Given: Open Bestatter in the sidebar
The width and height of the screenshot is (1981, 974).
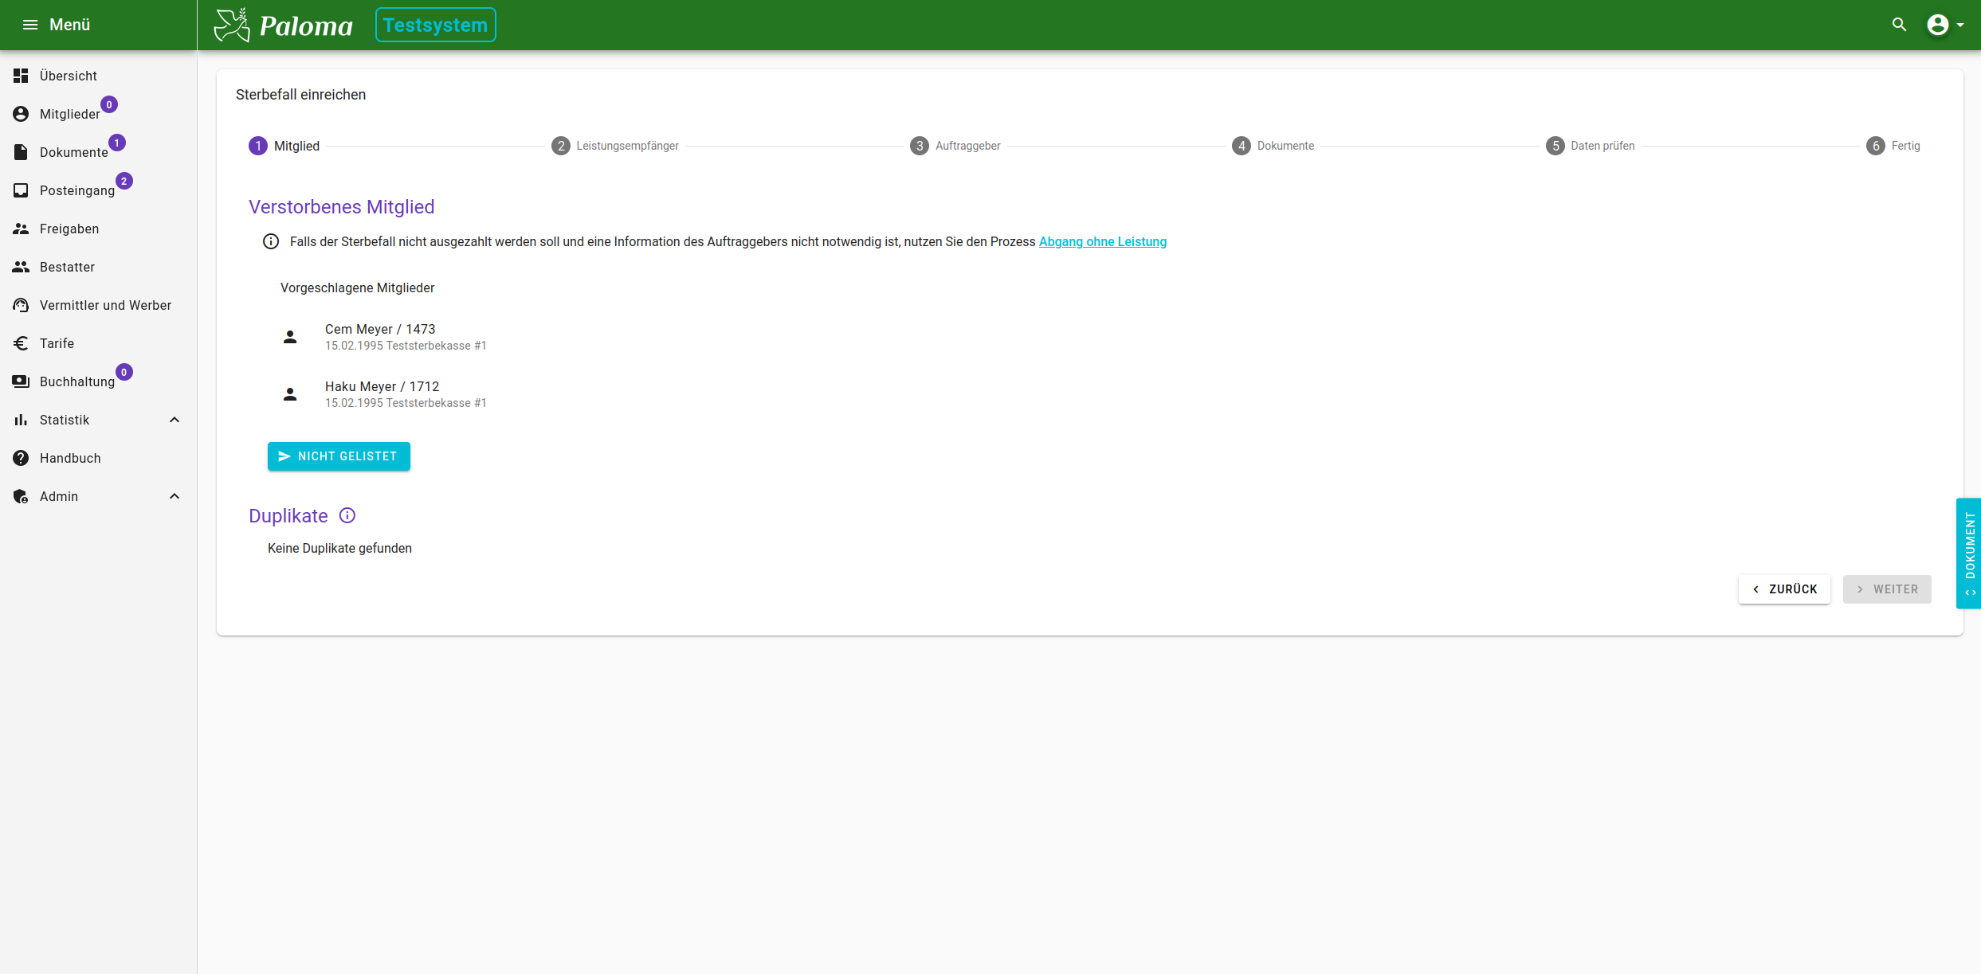Looking at the screenshot, I should tap(98, 267).
